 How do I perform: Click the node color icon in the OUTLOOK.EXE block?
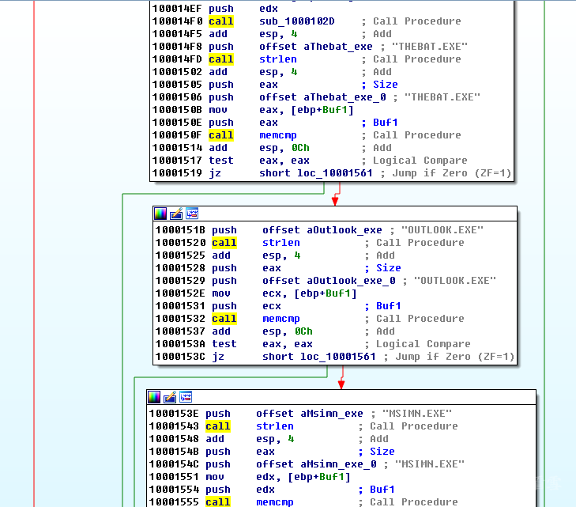coord(160,214)
